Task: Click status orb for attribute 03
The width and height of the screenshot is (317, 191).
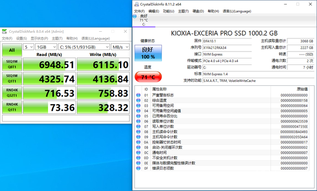Action: (138, 106)
